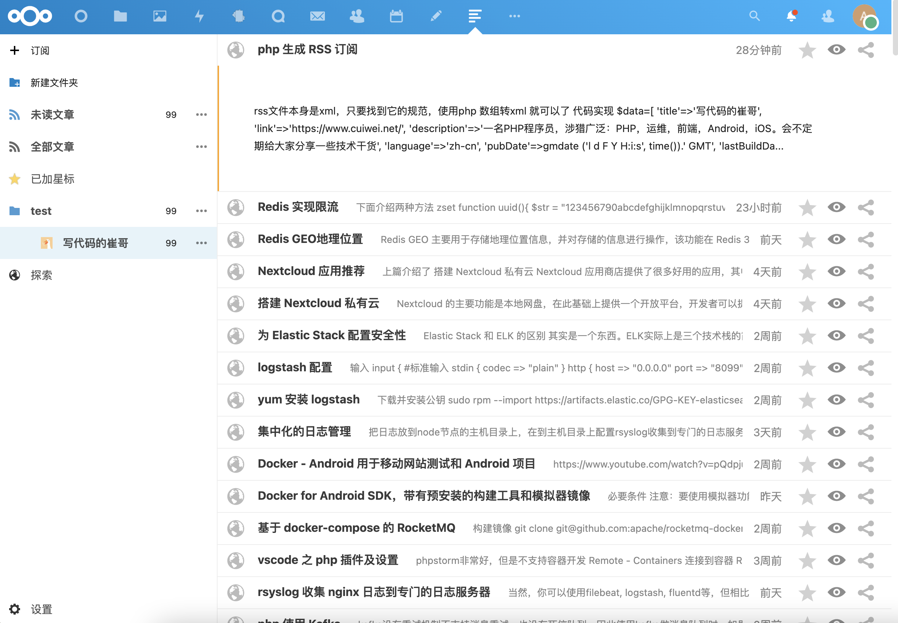Screen dimensions: 898x623
Task: Open options menu for 全部文章
Action: coord(202,146)
